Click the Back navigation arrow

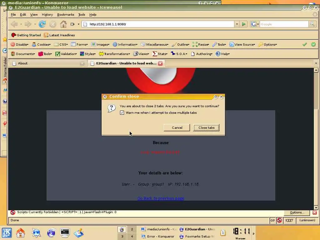point(14,24)
